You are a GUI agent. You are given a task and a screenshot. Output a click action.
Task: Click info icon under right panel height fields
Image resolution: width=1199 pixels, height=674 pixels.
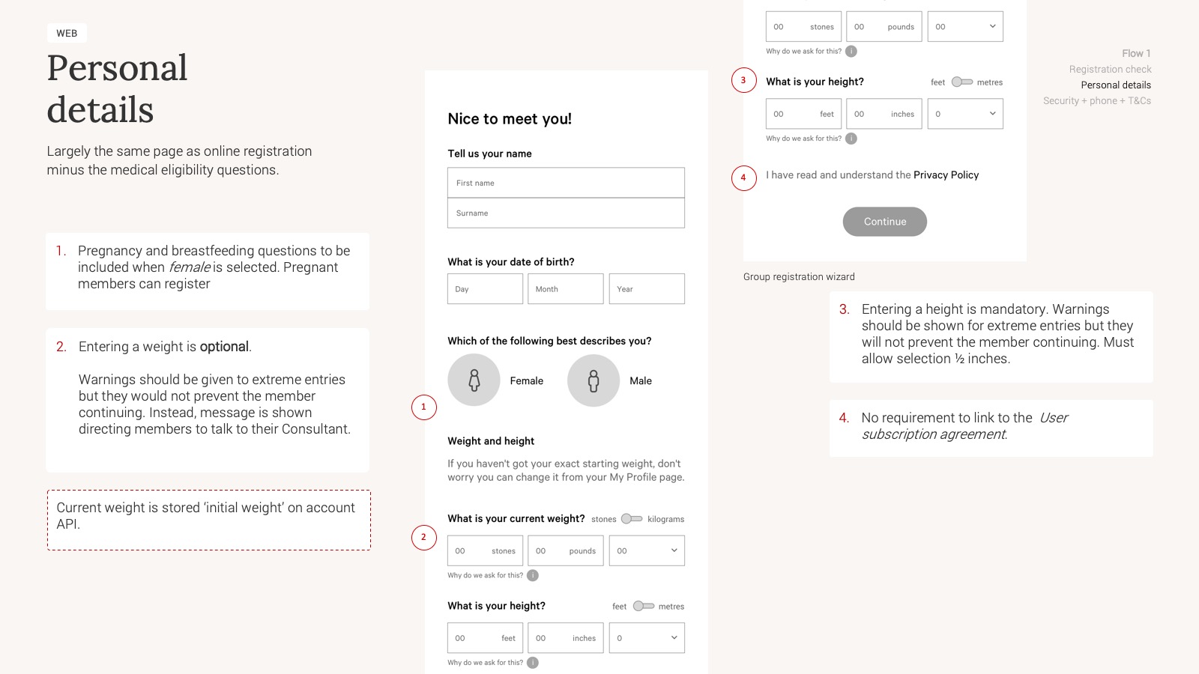pyautogui.click(x=851, y=139)
